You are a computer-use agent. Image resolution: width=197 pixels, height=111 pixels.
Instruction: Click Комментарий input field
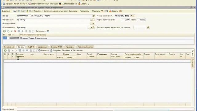pos(105,109)
